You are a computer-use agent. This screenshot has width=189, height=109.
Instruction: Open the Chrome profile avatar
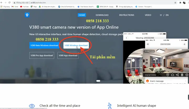pyautogui.click(x=184, y=3)
